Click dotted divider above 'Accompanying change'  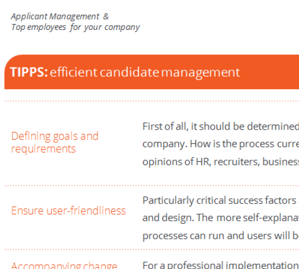coord(152,249)
